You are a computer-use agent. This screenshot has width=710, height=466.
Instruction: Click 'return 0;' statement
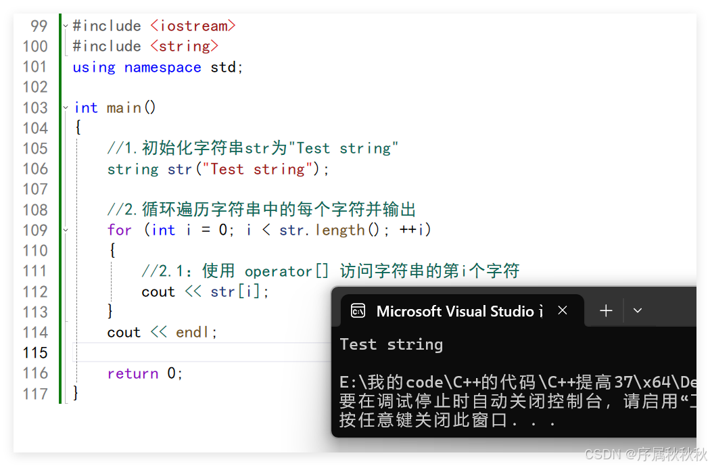tap(145, 373)
